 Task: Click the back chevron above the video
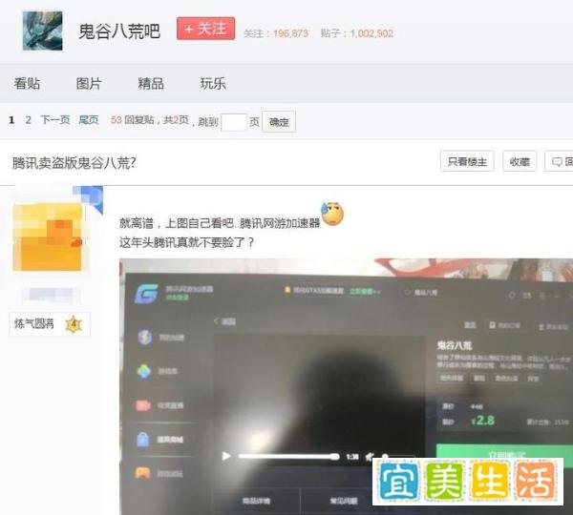point(217,321)
